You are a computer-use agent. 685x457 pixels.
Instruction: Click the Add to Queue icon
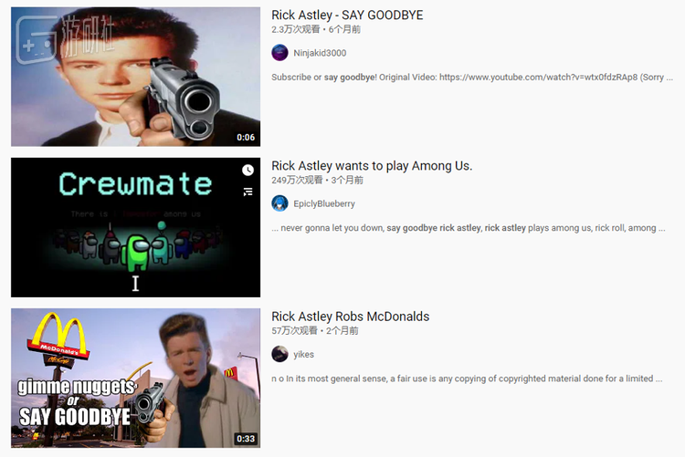tap(248, 192)
